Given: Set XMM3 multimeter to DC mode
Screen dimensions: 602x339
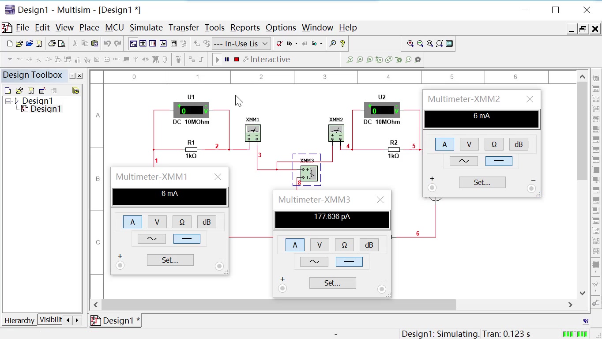Looking at the screenshot, I should click(x=349, y=262).
